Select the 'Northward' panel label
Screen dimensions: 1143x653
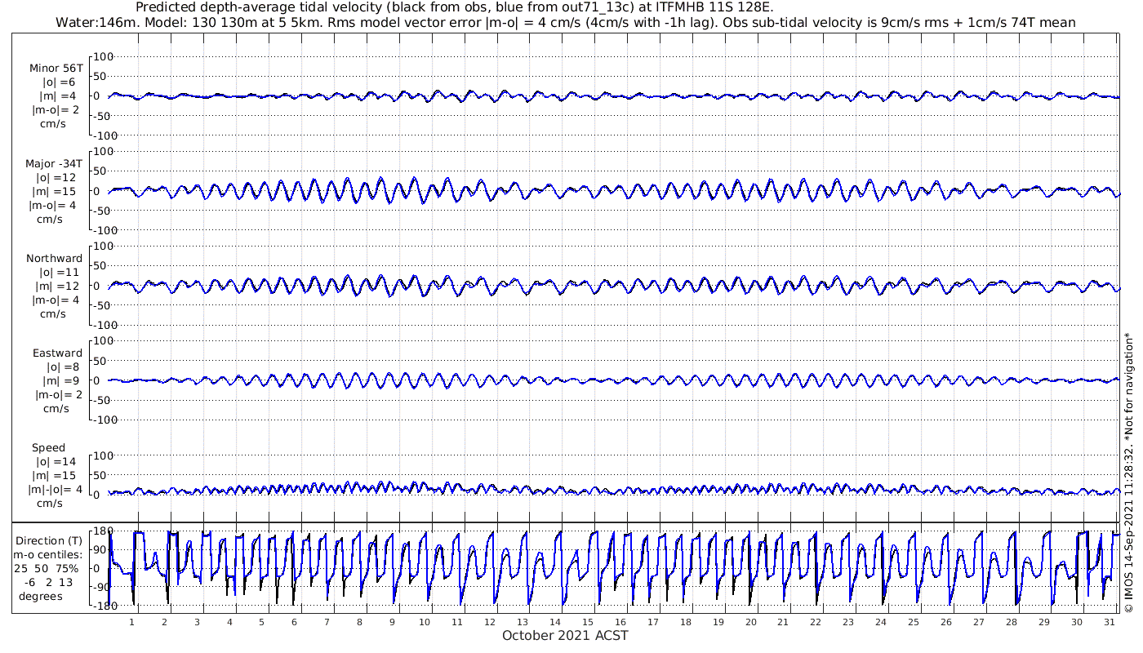coord(54,258)
